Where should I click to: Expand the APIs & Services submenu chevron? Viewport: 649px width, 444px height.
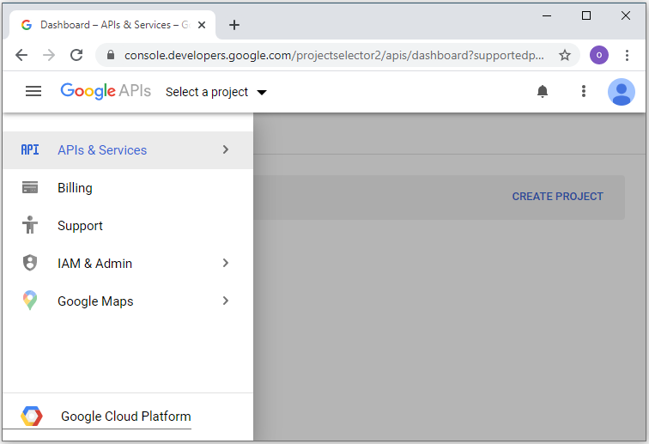point(226,149)
